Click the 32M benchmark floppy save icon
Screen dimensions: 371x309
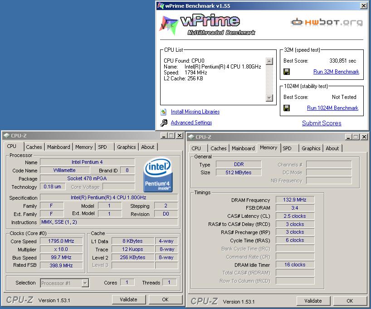287,72
